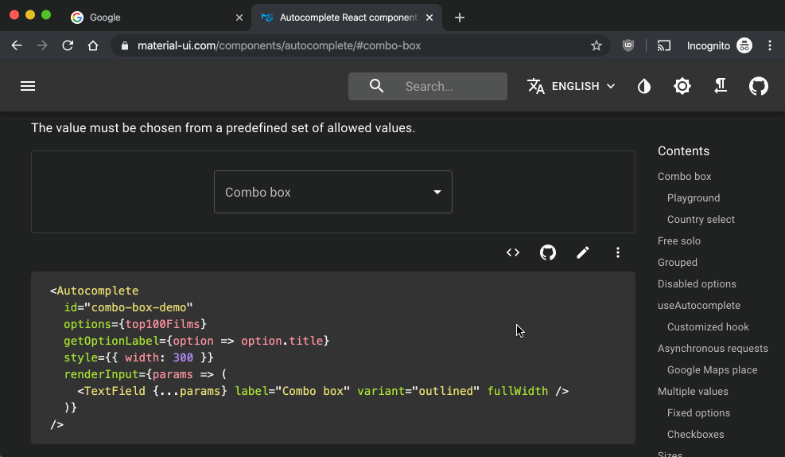Screen dimensions: 785x457
Task: Click the address bar URL
Action: click(279, 45)
